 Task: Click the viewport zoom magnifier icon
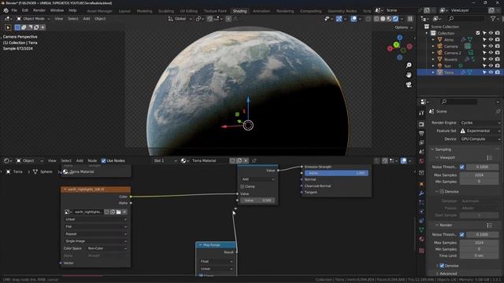pos(409,65)
